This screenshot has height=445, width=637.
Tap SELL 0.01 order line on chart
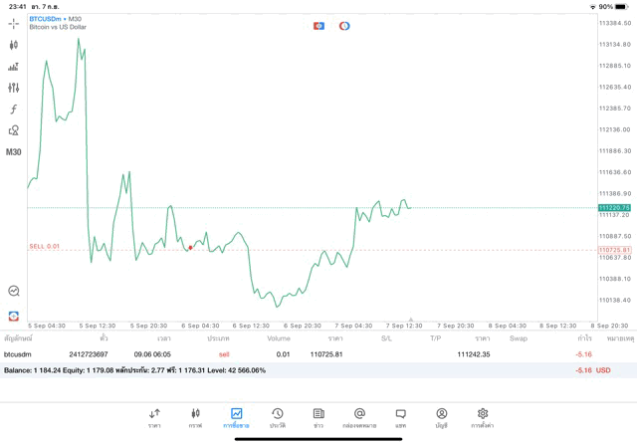click(x=45, y=246)
